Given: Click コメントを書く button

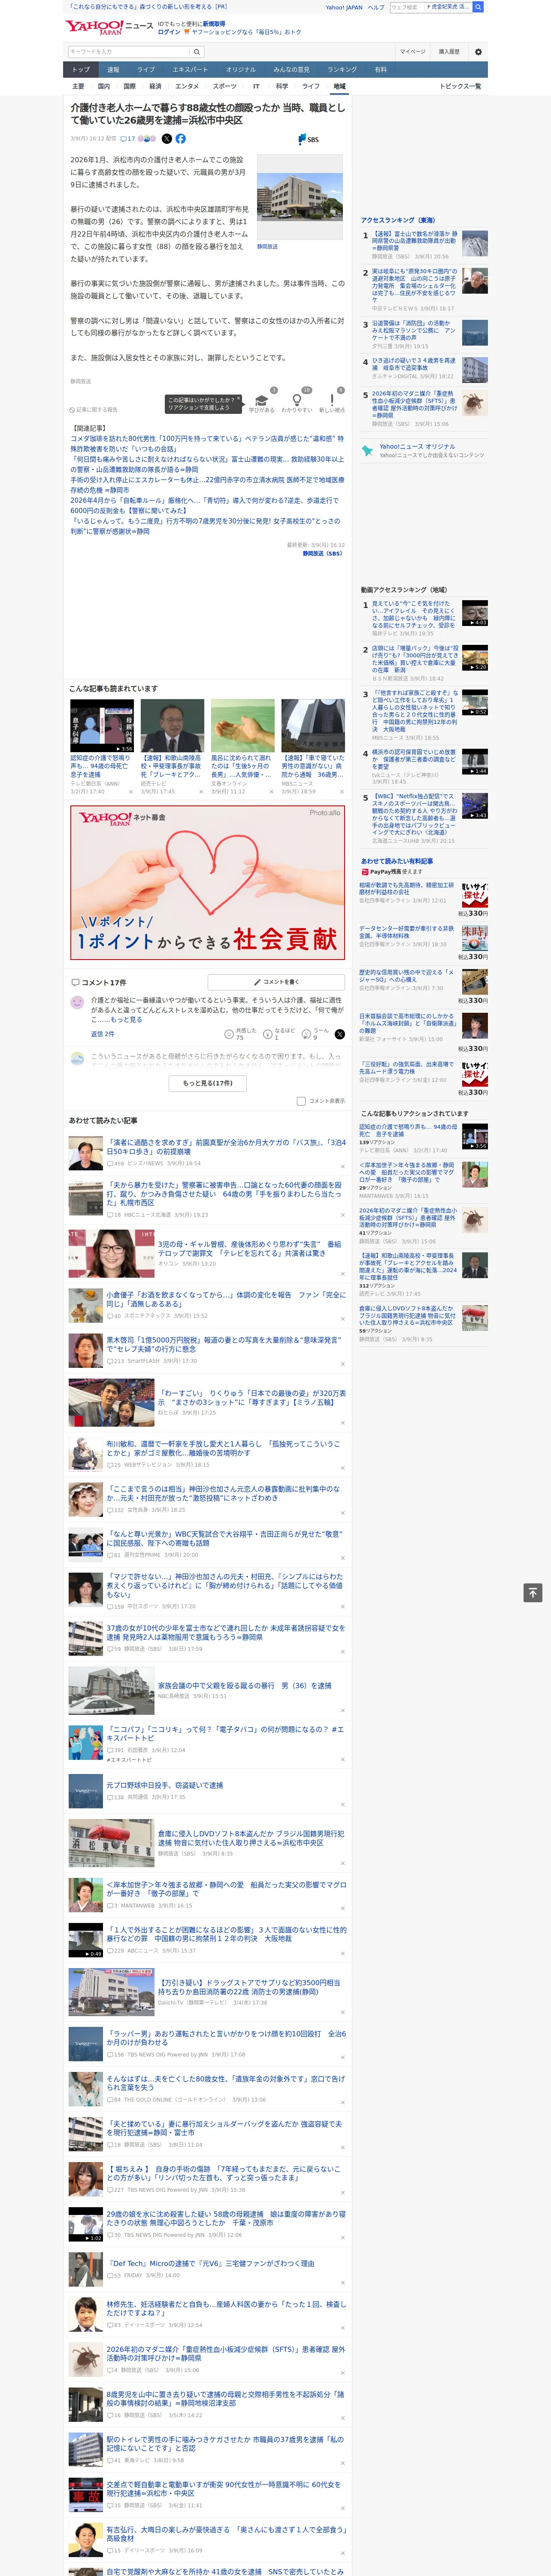Looking at the screenshot, I should click(x=276, y=982).
